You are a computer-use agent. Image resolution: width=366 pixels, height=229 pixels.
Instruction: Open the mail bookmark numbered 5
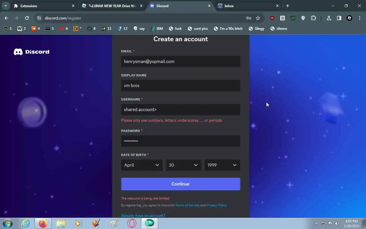pos(49,29)
